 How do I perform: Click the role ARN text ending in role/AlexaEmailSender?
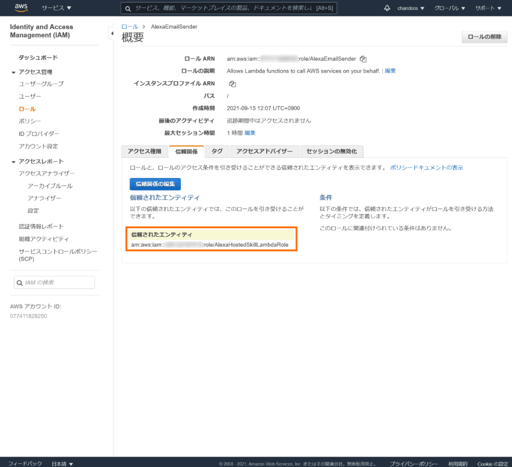pos(291,59)
